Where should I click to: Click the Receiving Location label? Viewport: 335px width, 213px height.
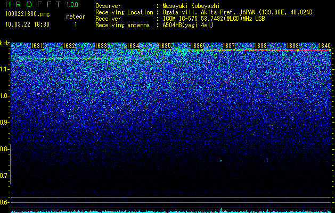[x=124, y=12]
